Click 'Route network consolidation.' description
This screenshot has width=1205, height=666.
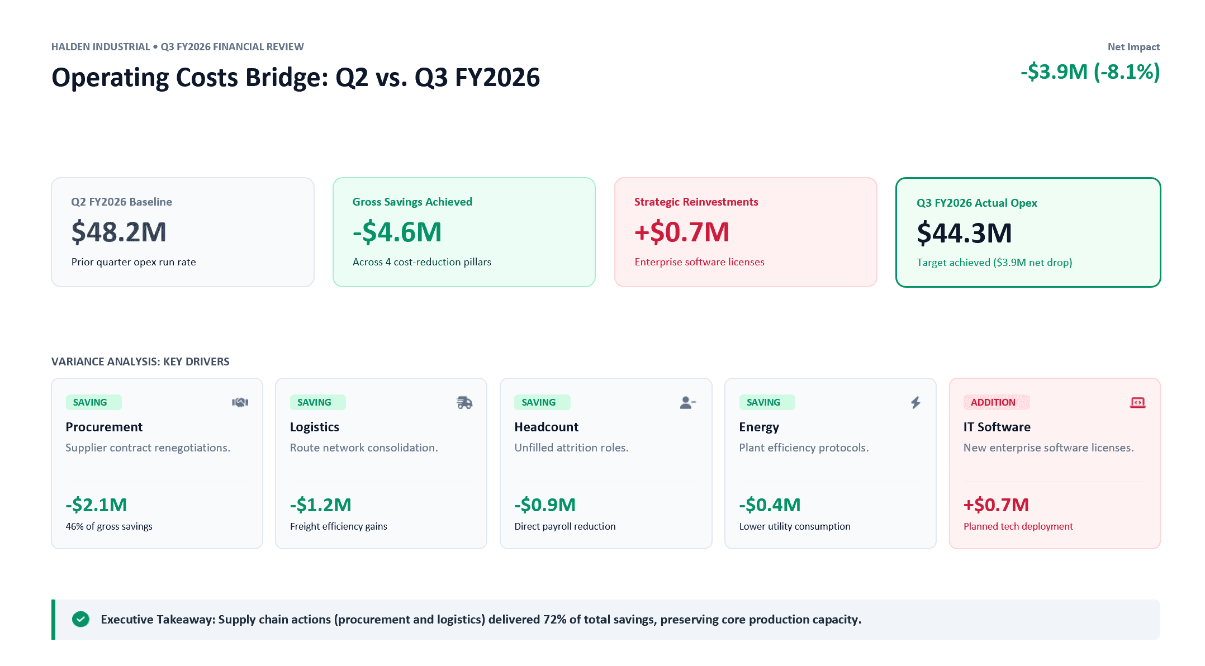[x=364, y=448]
